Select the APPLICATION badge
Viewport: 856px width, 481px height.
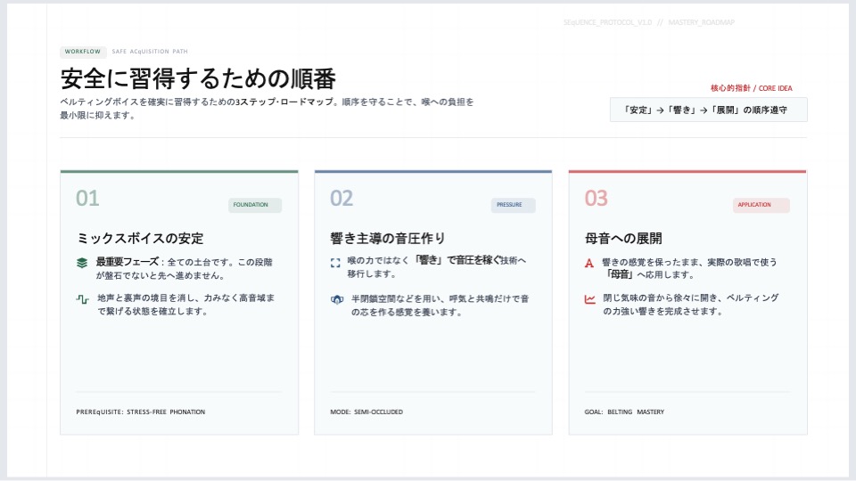click(x=761, y=205)
